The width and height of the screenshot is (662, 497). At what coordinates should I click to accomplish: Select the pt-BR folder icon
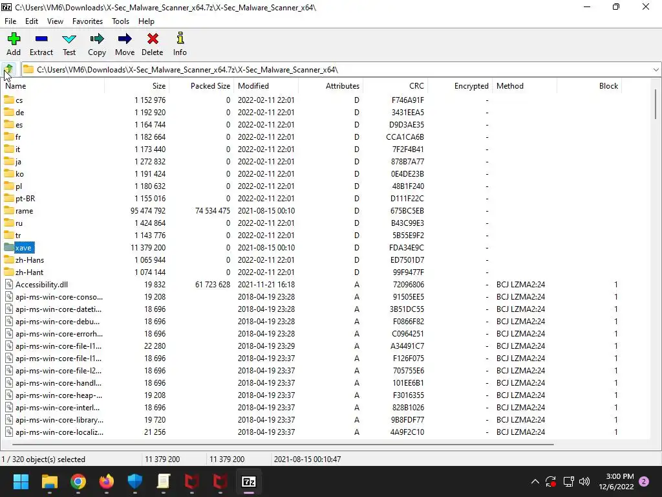pos(9,198)
